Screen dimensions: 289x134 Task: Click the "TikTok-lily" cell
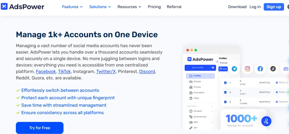pos(284,82)
